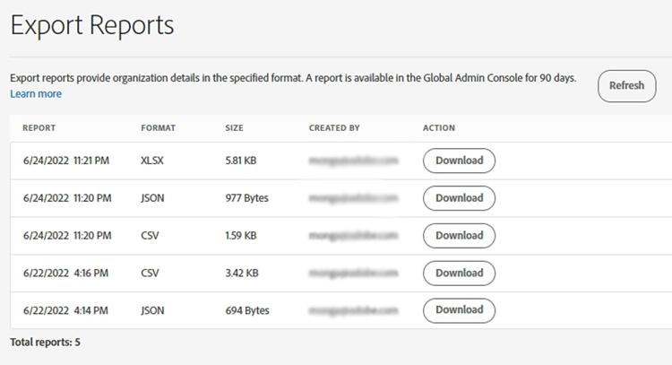Click the CREATED BY column header
The width and height of the screenshot is (672, 365).
[334, 128]
